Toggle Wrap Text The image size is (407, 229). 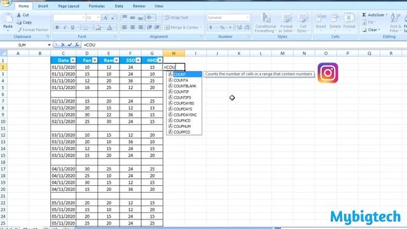coord(176,18)
